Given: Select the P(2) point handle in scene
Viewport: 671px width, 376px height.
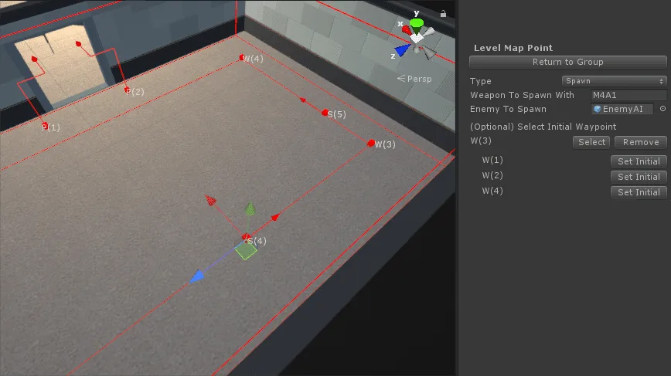Looking at the screenshot, I should 127,90.
